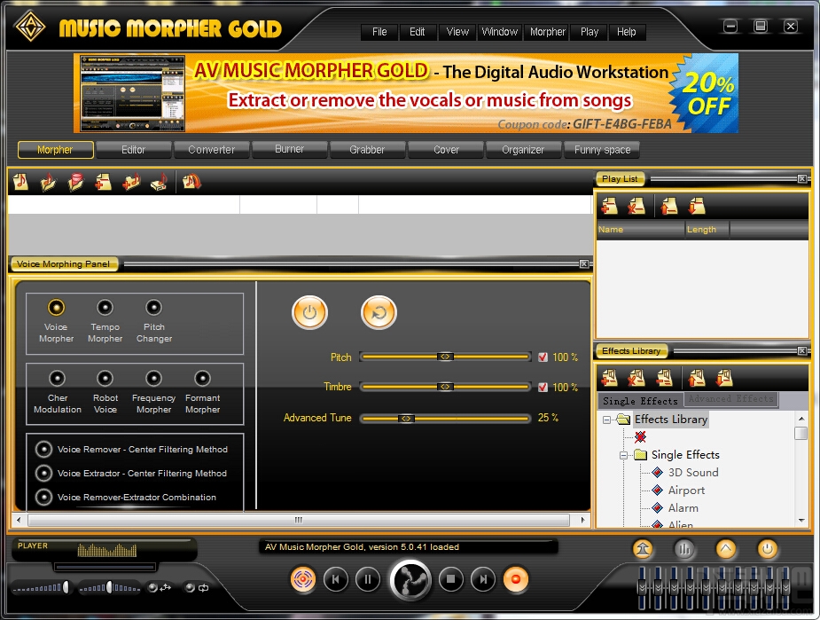Click the morpher reset round button
This screenshot has width=820, height=620.
[379, 313]
